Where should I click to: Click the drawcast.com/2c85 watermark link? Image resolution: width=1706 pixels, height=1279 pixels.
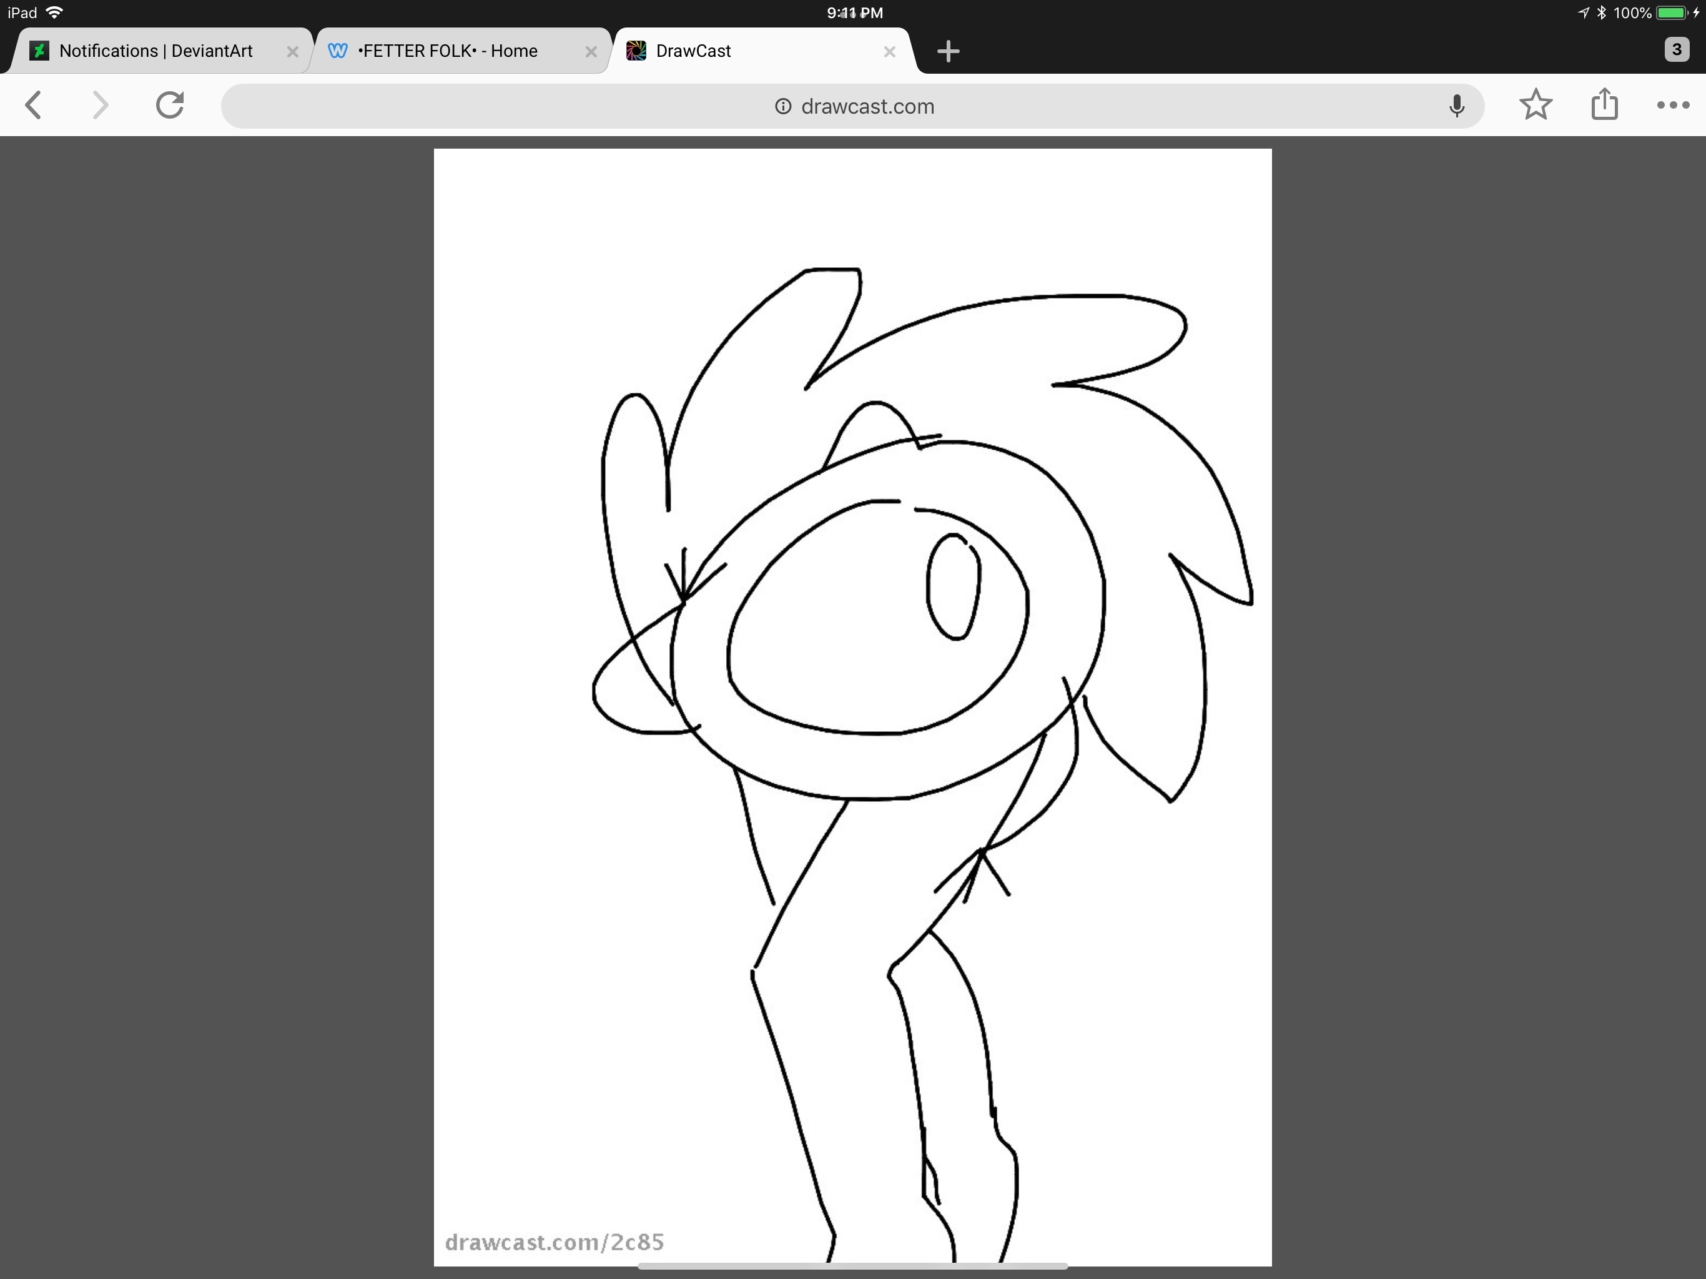555,1242
